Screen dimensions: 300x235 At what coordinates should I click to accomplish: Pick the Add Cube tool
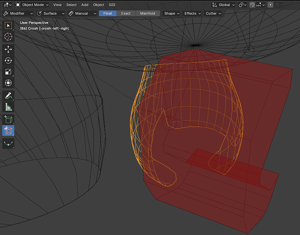click(8, 119)
